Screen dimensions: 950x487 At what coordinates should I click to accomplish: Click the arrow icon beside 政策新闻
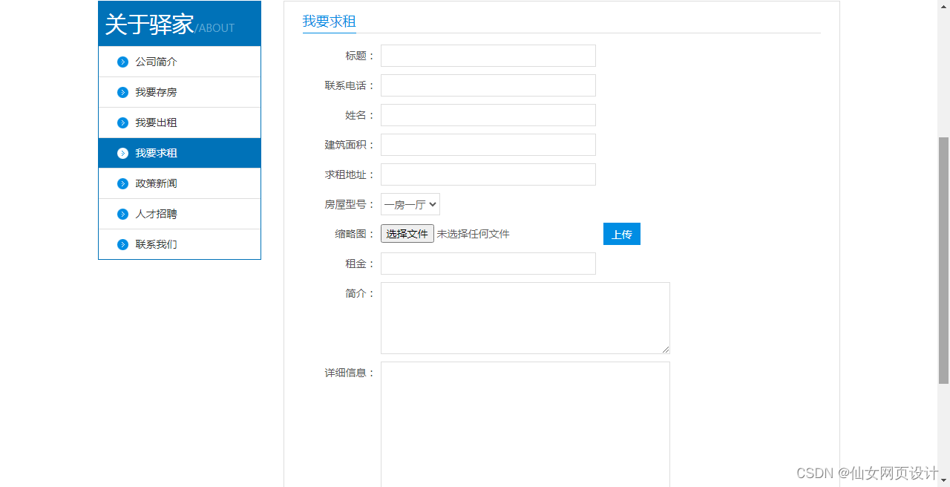(122, 183)
